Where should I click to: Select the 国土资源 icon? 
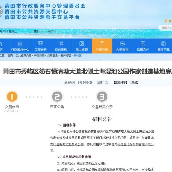click(81, 44)
